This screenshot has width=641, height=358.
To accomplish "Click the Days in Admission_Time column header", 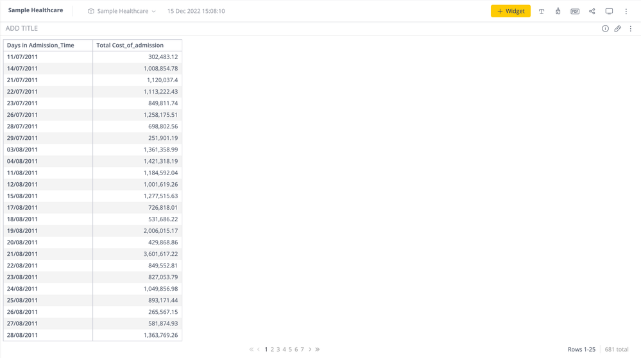I will (x=40, y=46).
